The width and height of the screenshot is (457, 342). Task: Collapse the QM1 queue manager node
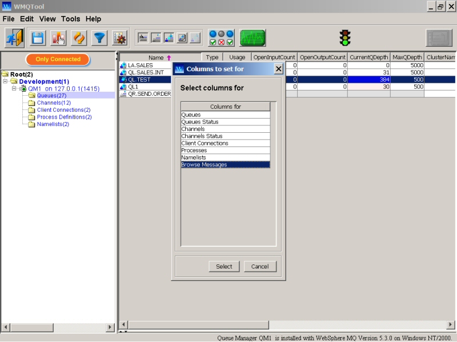click(x=14, y=88)
